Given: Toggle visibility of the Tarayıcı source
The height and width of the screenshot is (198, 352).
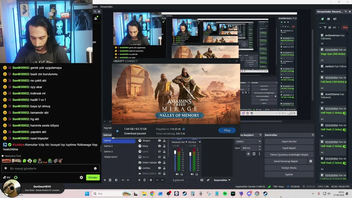Looking at the screenshot, I should pyautogui.click(x=159, y=141).
